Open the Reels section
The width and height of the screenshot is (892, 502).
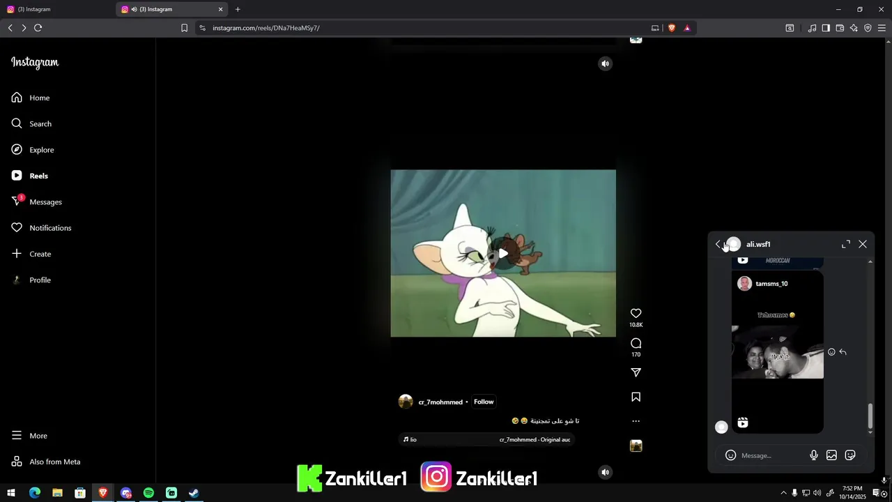pos(38,176)
